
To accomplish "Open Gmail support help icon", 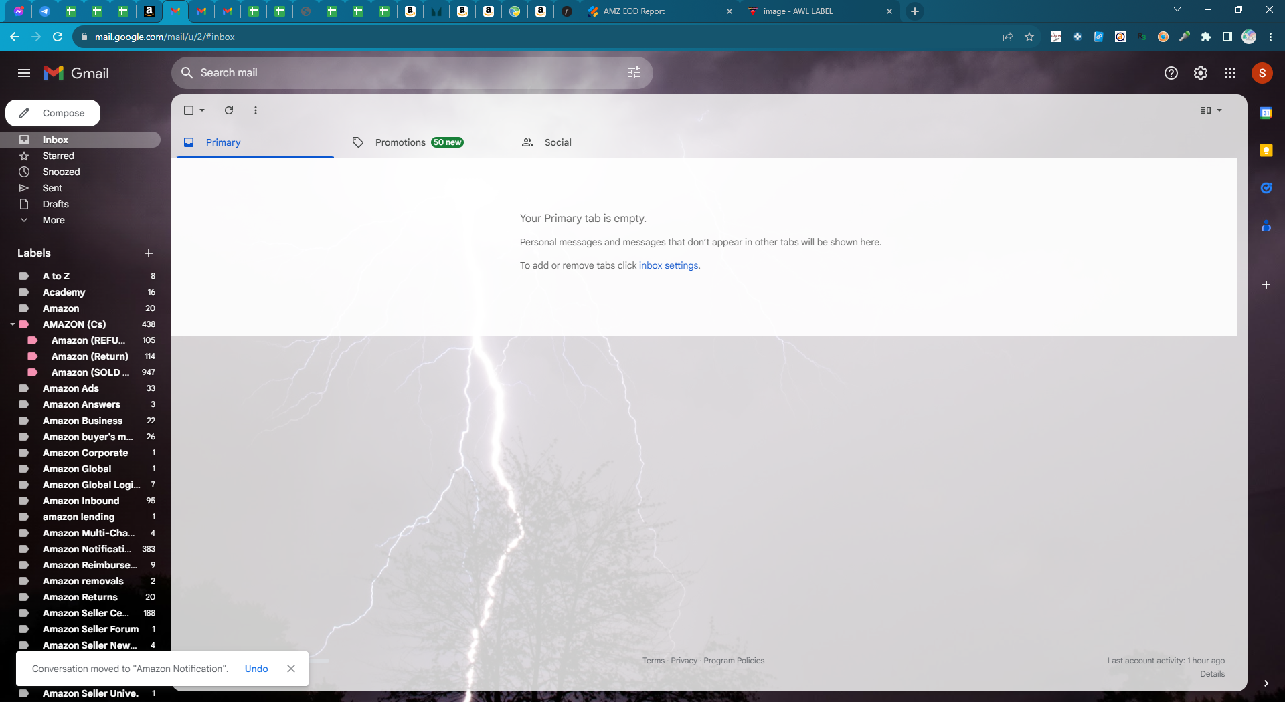I will coord(1171,73).
